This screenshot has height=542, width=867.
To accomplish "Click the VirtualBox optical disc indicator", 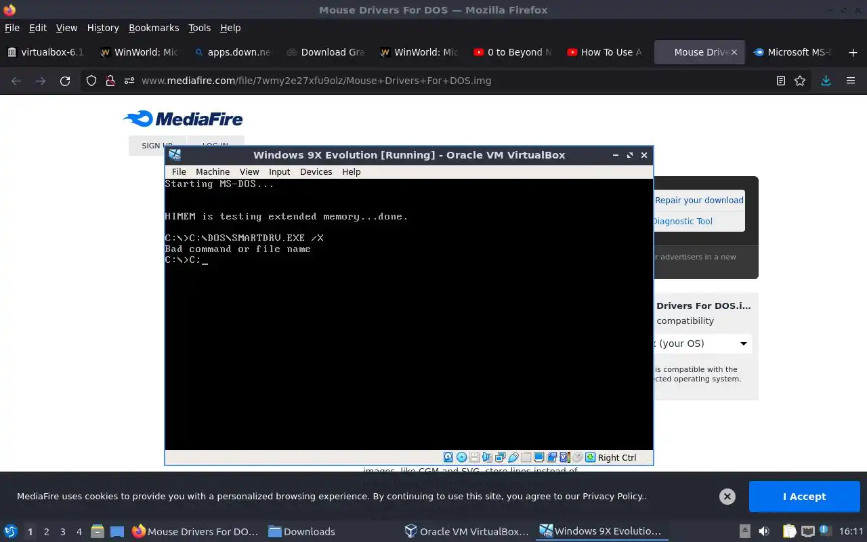I will point(461,457).
